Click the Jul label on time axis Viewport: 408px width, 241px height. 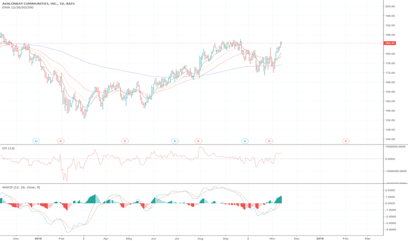coord(177,239)
